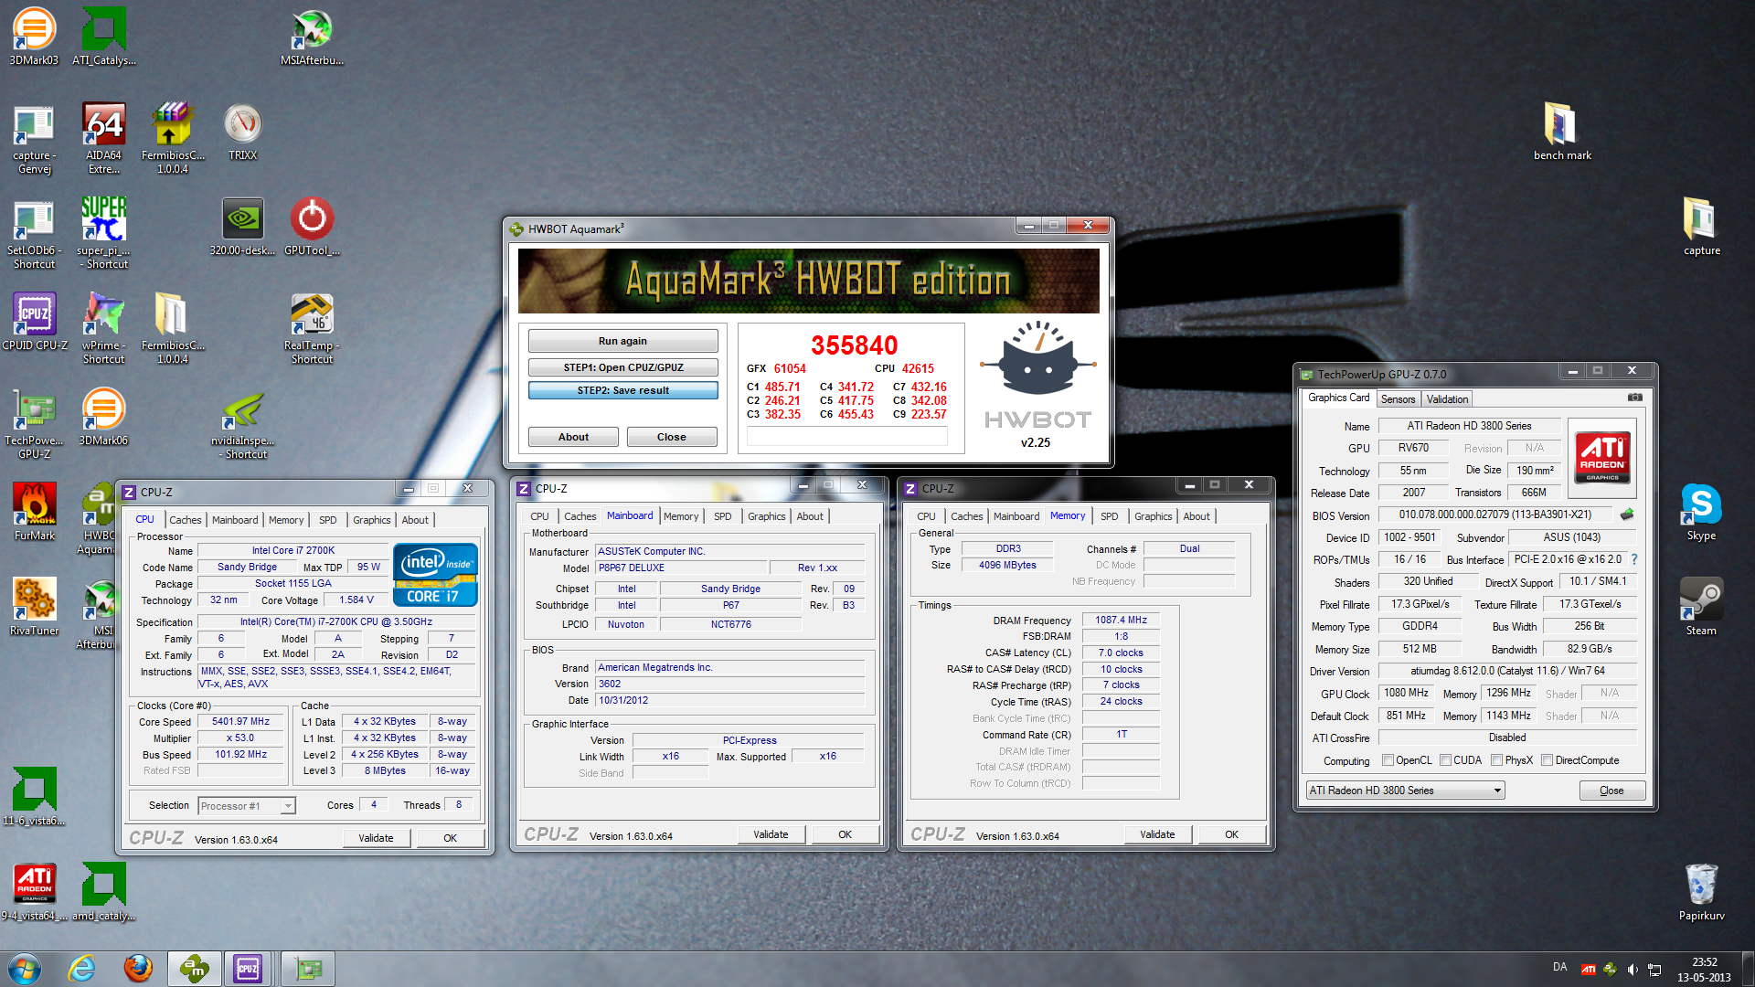Switch to Graphics tab in left CPU-Z window
Image resolution: width=1755 pixels, height=987 pixels.
pyautogui.click(x=372, y=520)
